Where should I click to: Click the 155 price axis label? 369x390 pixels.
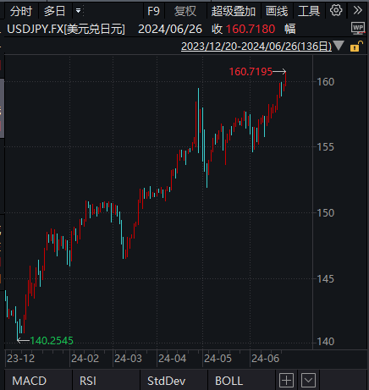point(326,147)
